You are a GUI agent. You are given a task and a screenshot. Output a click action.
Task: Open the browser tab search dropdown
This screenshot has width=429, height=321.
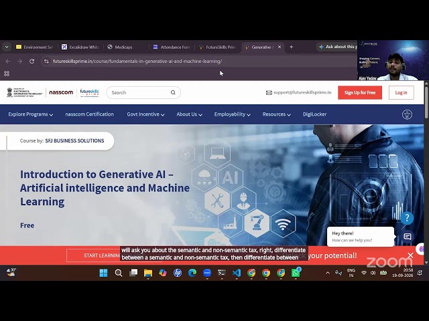(7, 47)
